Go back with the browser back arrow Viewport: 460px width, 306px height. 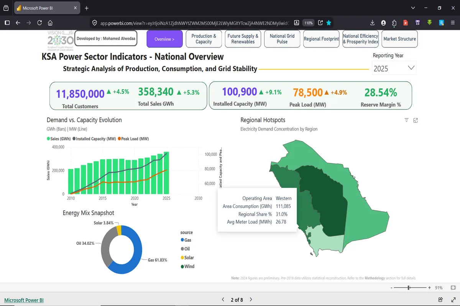[x=18, y=23]
